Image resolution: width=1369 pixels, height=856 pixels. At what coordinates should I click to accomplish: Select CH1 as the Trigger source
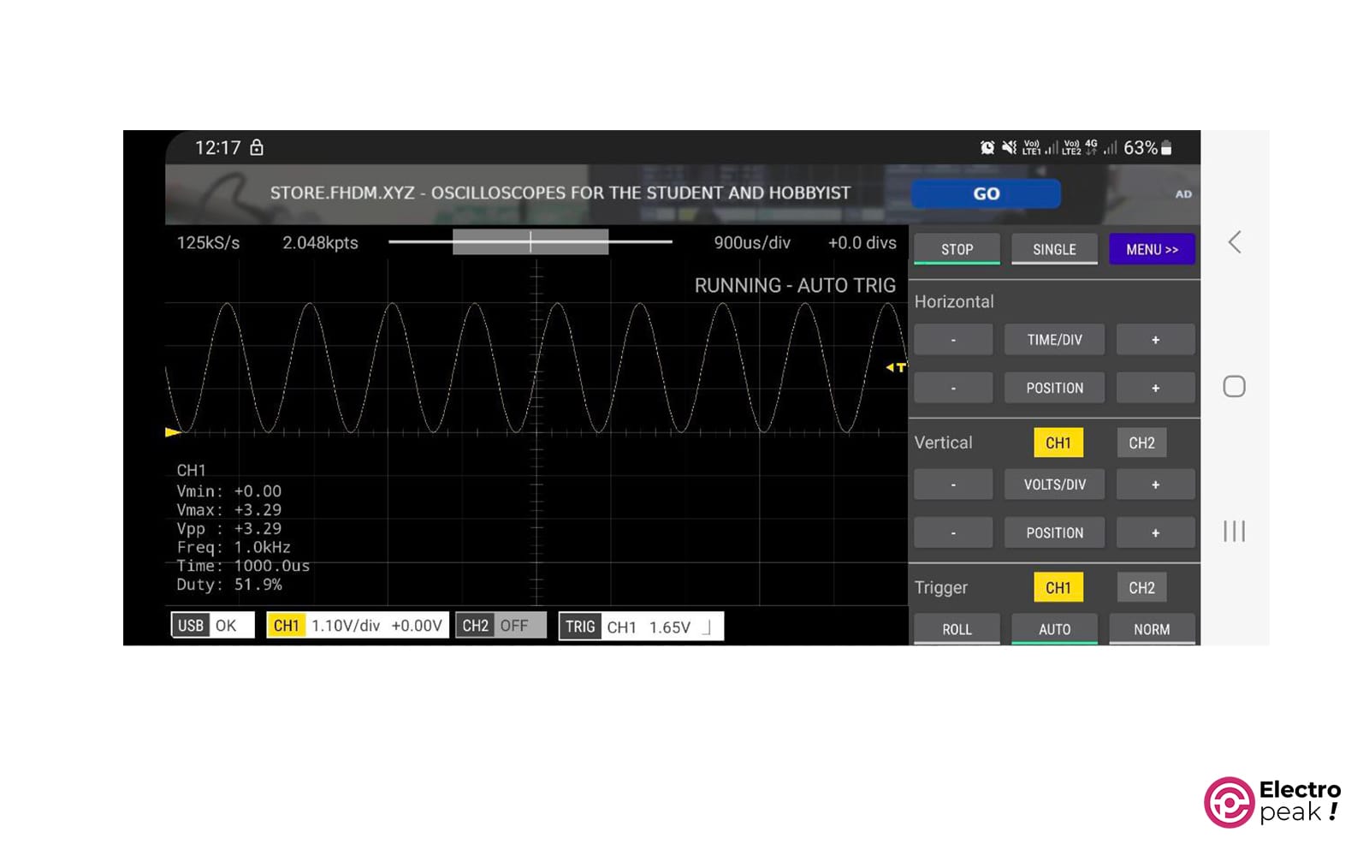(x=1058, y=588)
